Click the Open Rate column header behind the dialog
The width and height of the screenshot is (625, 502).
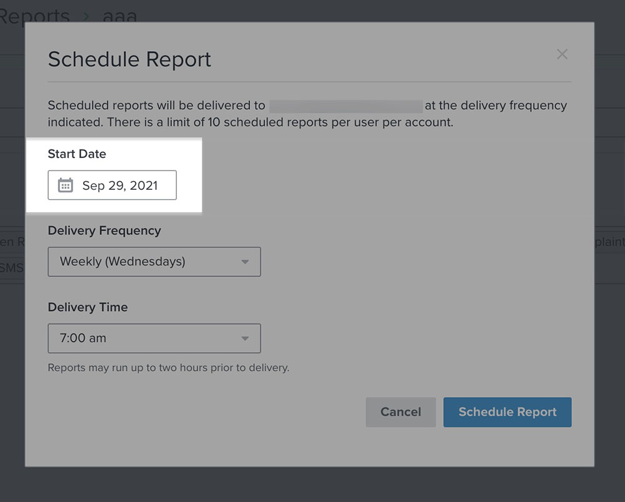(11, 242)
